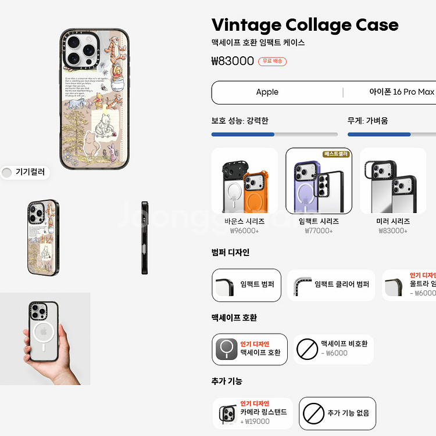
Task: Pick the 추가 기능 없음 option
Action: click(337, 413)
